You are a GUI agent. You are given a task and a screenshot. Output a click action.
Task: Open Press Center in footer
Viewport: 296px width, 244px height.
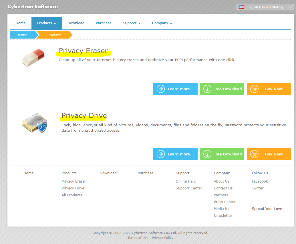click(225, 202)
